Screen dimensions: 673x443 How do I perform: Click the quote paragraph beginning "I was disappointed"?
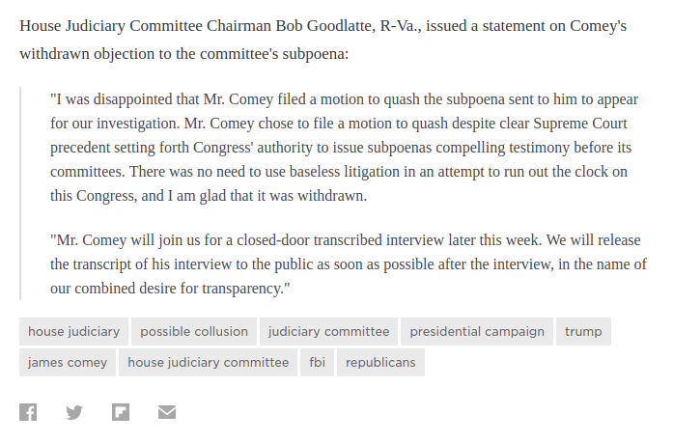tap(345, 148)
